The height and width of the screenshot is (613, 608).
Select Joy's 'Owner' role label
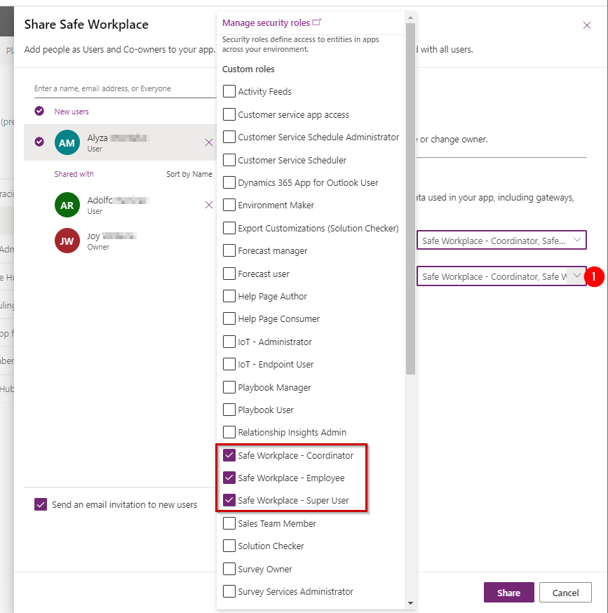98,247
